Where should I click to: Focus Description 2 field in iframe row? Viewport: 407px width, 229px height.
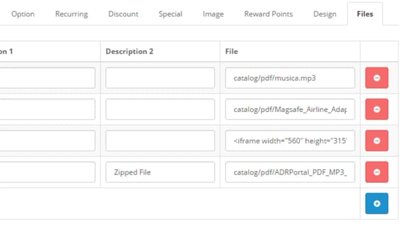point(160,141)
